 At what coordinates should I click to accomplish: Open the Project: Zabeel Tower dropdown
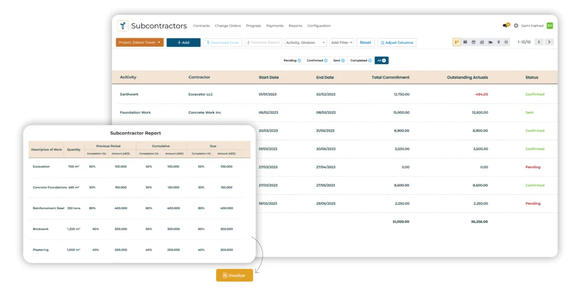tap(139, 42)
